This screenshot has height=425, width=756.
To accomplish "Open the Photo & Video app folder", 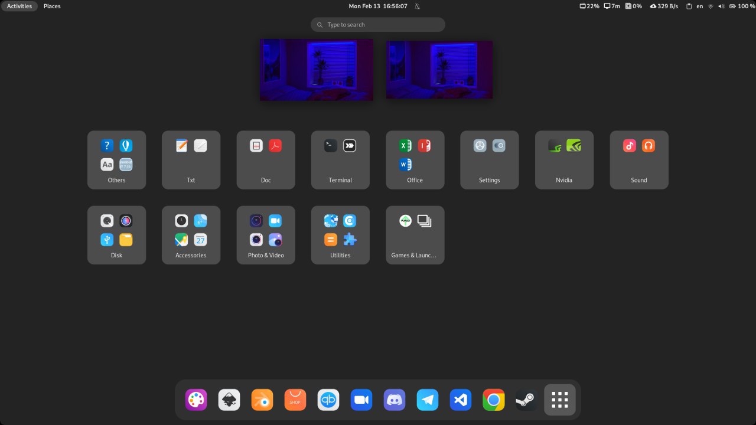I will [x=266, y=235].
